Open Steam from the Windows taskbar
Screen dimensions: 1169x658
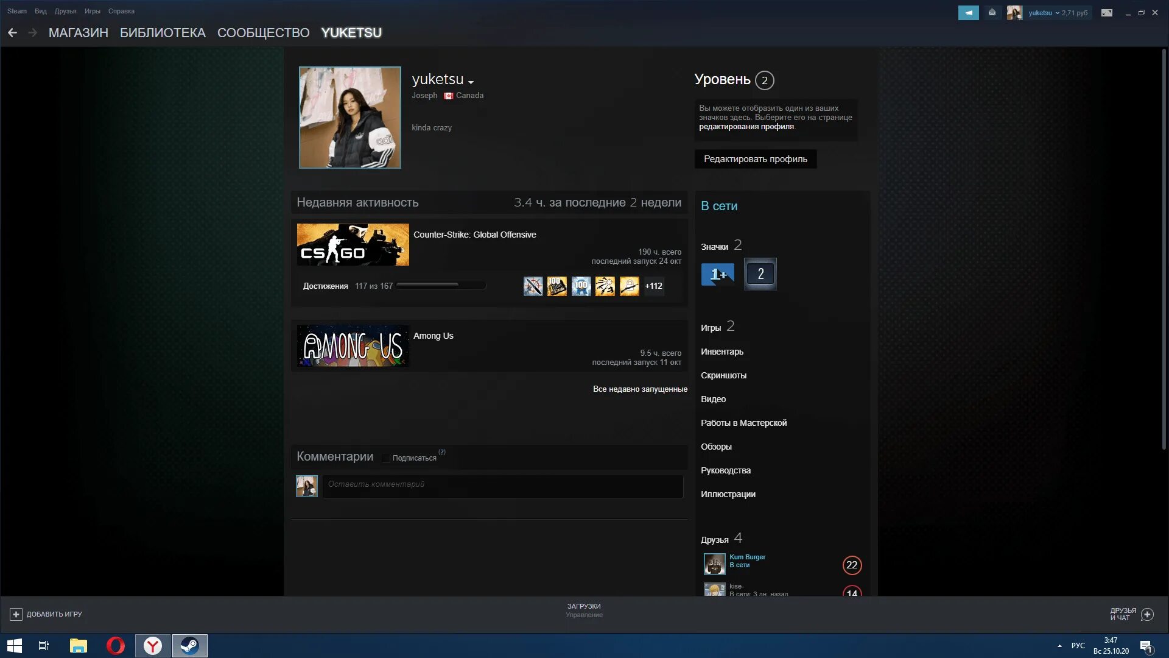[189, 645]
